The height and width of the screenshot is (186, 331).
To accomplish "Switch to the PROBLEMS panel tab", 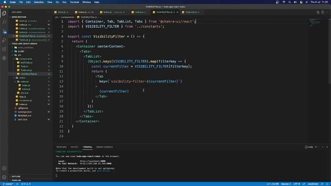I will click(x=62, y=147).
